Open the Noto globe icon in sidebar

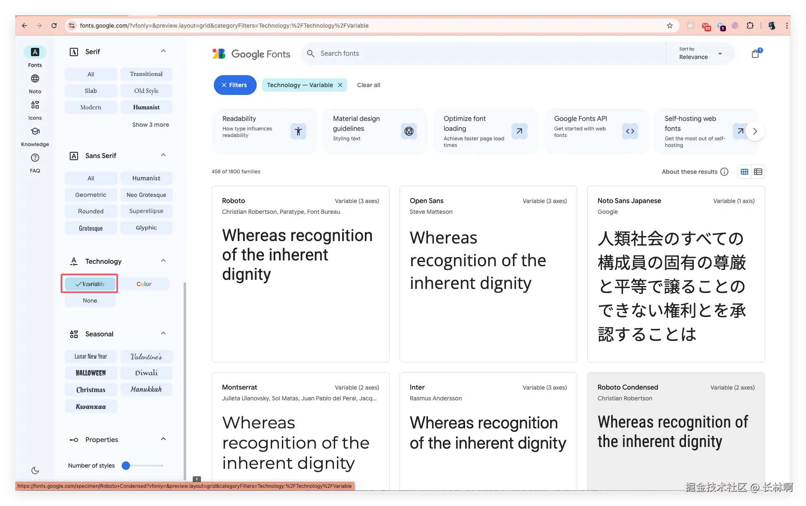tap(35, 78)
